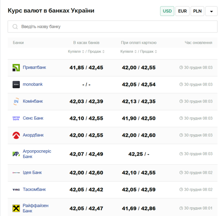Sort by card payment Купівля rate
224x216 pixels.
[129, 52]
